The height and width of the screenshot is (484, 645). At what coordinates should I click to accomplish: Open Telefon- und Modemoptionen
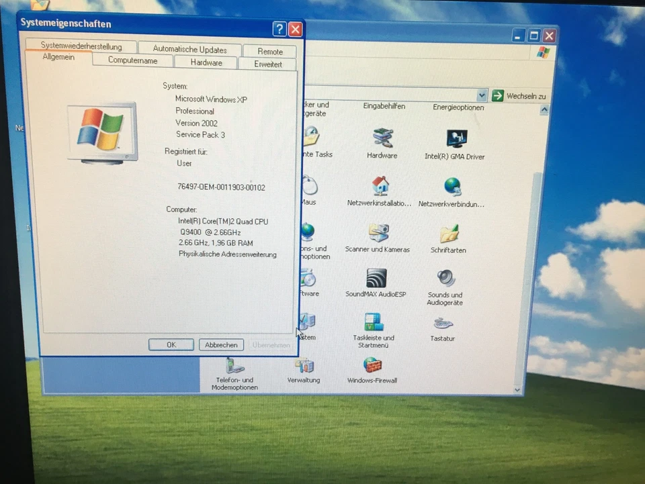234,366
